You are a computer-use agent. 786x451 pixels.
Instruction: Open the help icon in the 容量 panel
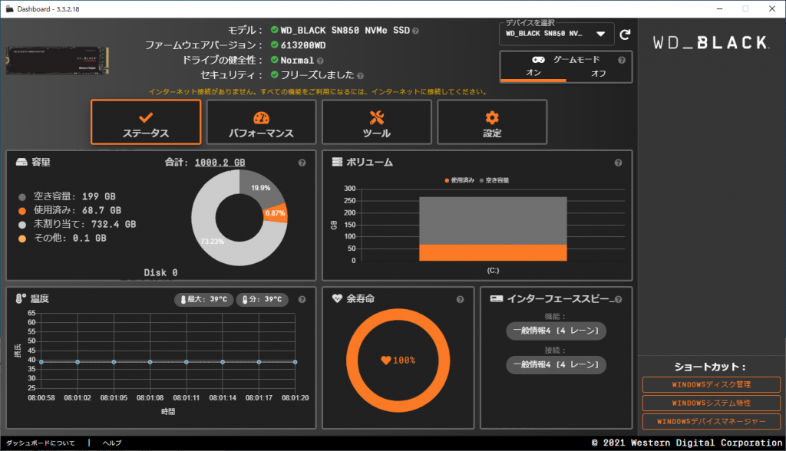point(302,163)
